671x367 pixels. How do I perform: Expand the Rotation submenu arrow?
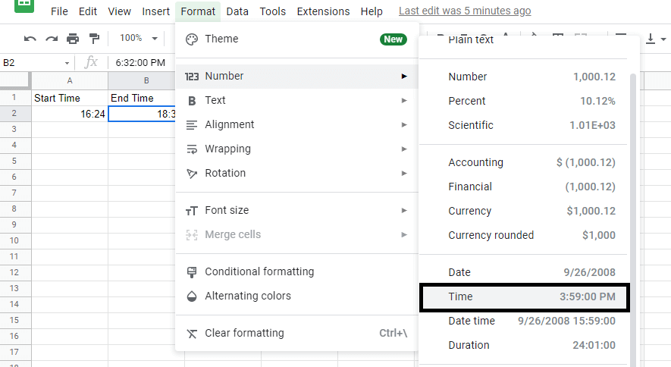coord(404,173)
